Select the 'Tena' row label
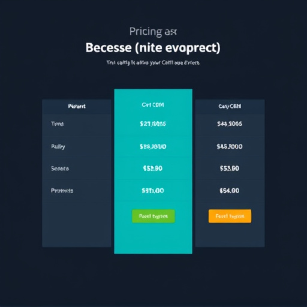This screenshot has width=307, height=307. [58, 124]
